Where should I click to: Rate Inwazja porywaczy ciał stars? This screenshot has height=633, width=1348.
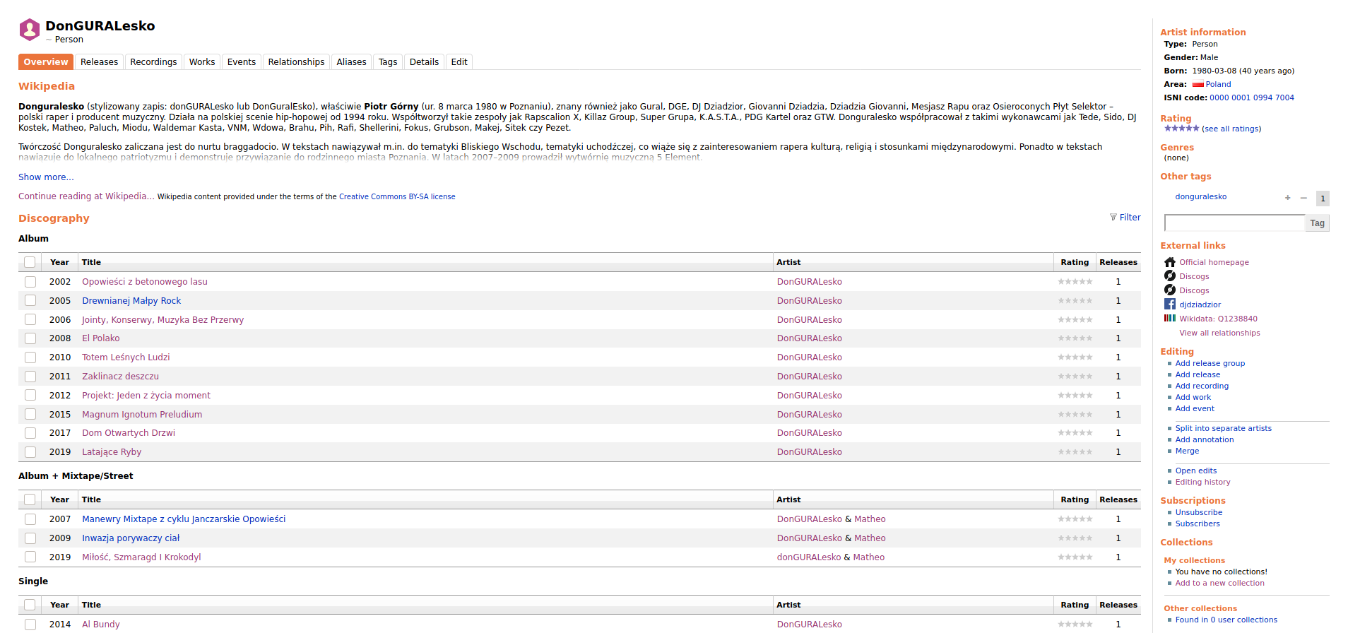click(x=1075, y=538)
